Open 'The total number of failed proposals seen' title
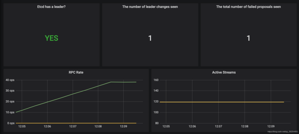Screen dimensions: 299x134 pyautogui.click(x=248, y=7)
